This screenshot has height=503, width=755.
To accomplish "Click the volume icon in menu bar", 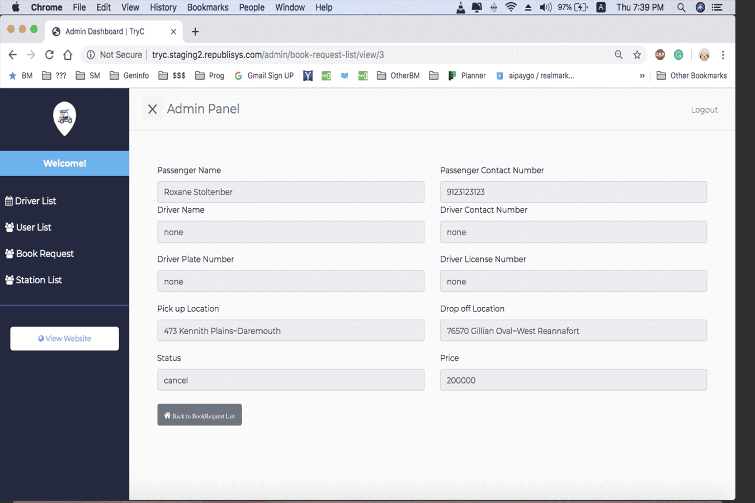I will click(545, 7).
